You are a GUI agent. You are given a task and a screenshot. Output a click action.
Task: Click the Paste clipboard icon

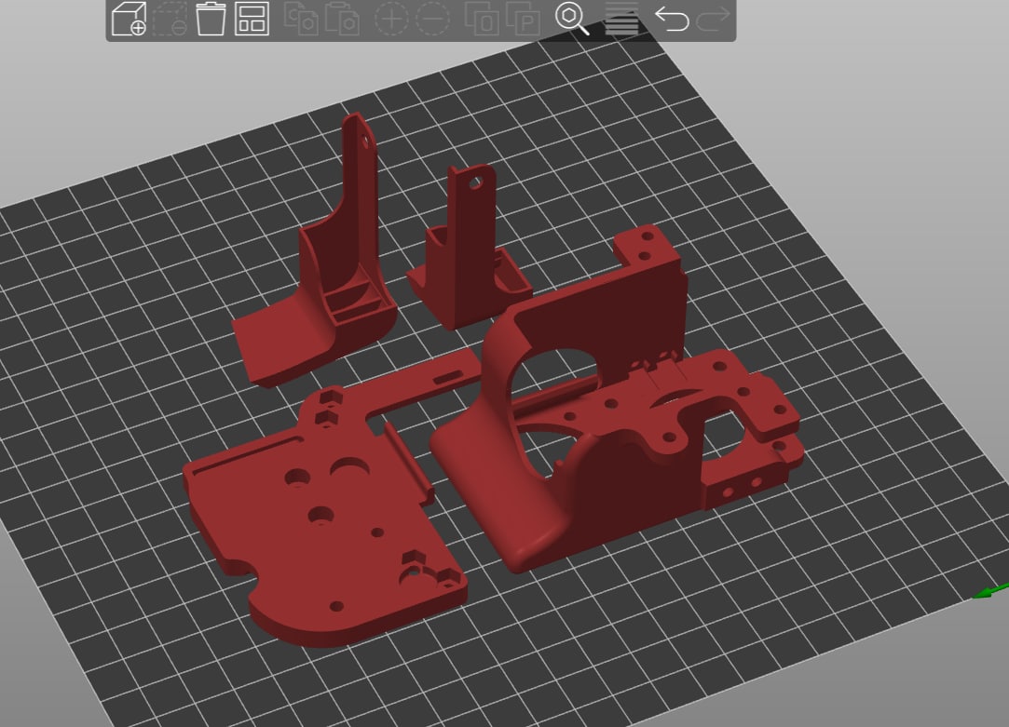(342, 19)
